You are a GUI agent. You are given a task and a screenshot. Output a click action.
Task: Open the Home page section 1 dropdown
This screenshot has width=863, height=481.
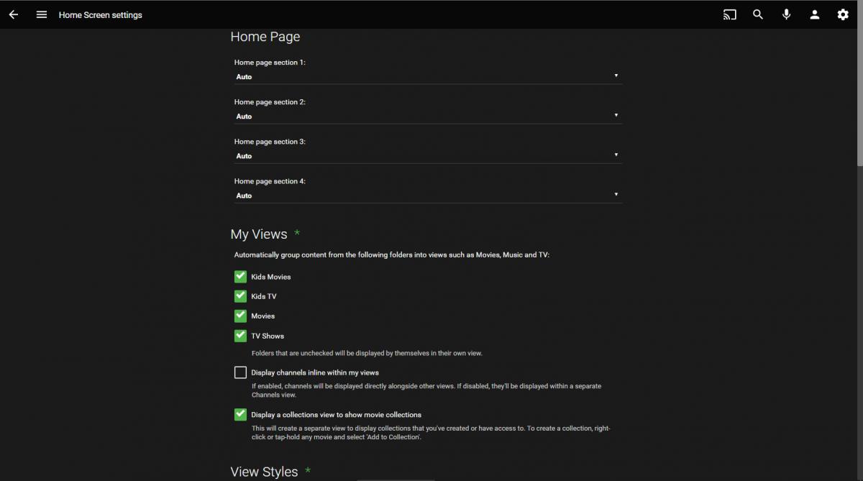tap(427, 76)
